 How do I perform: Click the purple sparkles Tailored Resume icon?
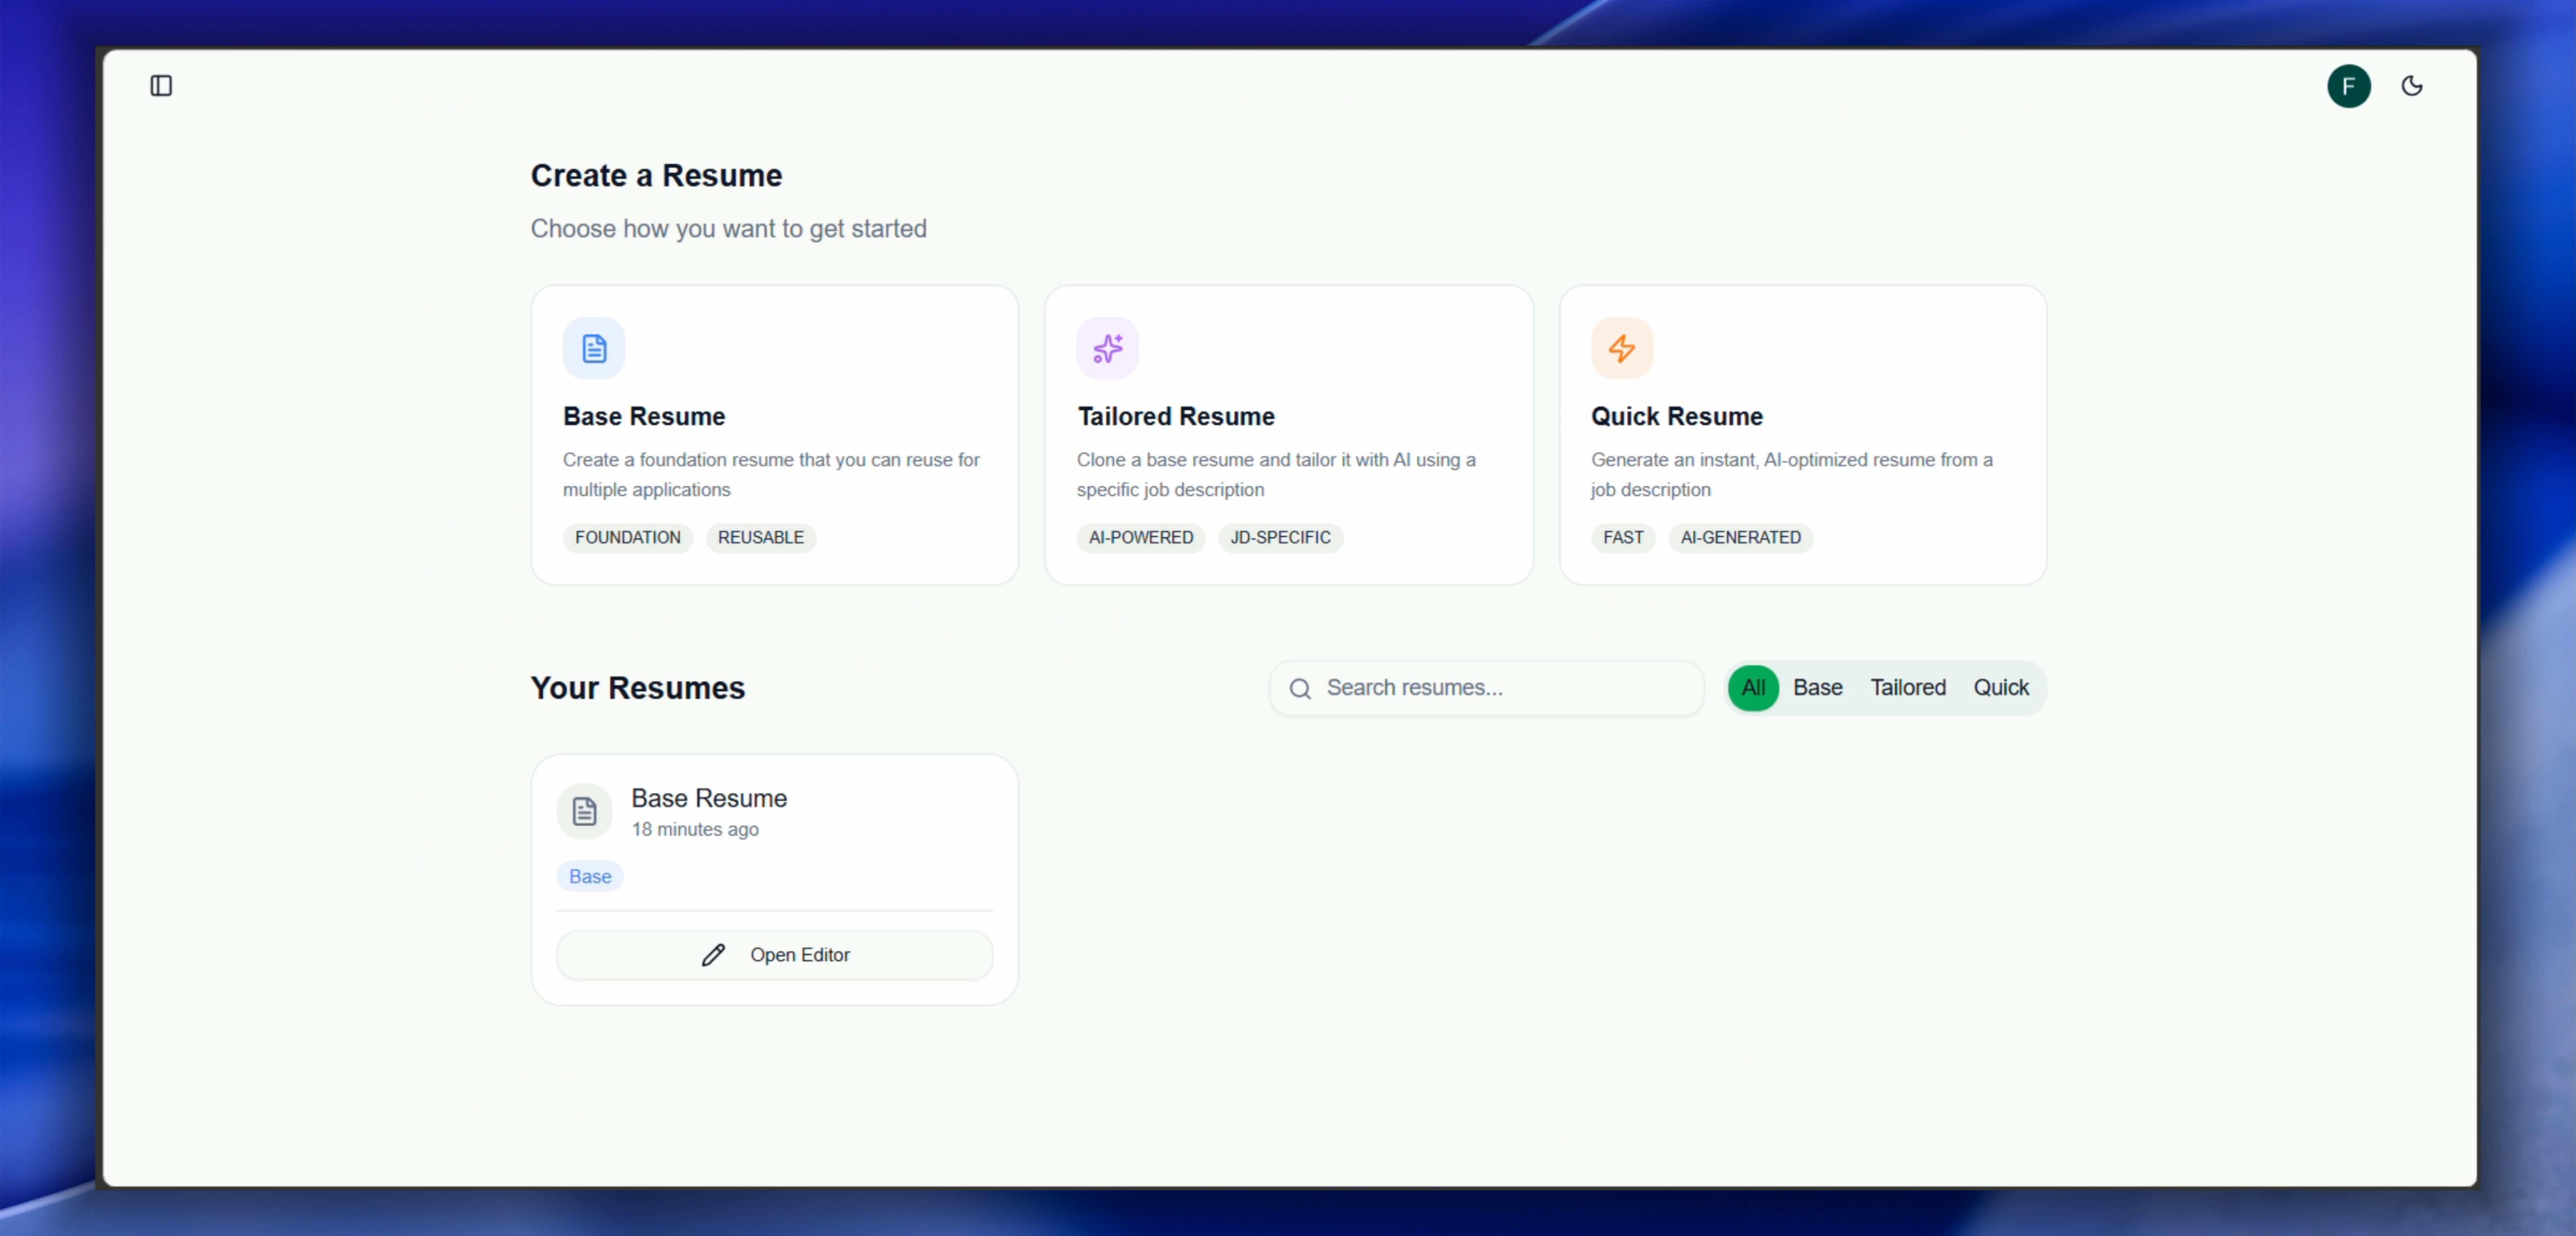point(1107,348)
